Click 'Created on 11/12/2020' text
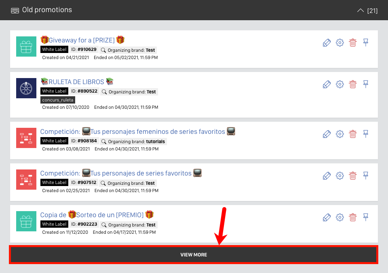 65,232
